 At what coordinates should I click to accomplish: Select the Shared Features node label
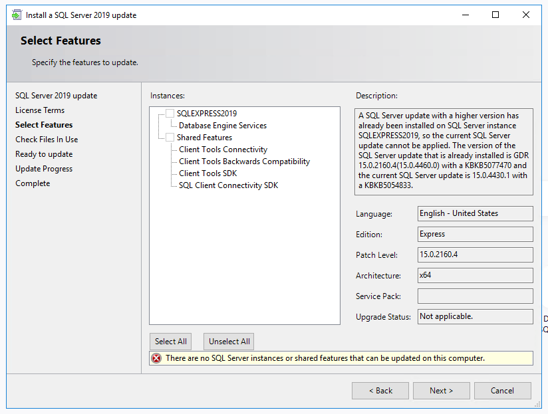204,137
